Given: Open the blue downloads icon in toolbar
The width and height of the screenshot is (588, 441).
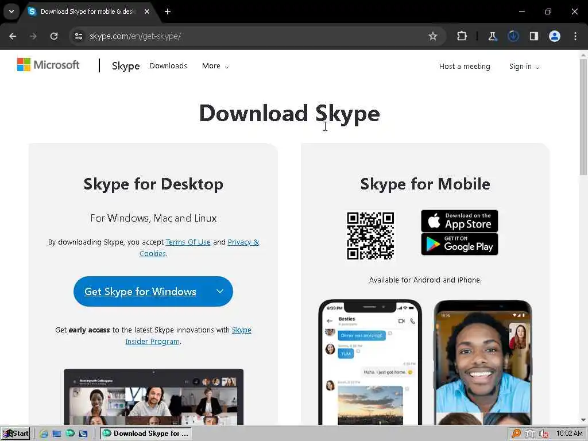Looking at the screenshot, I should (x=513, y=36).
